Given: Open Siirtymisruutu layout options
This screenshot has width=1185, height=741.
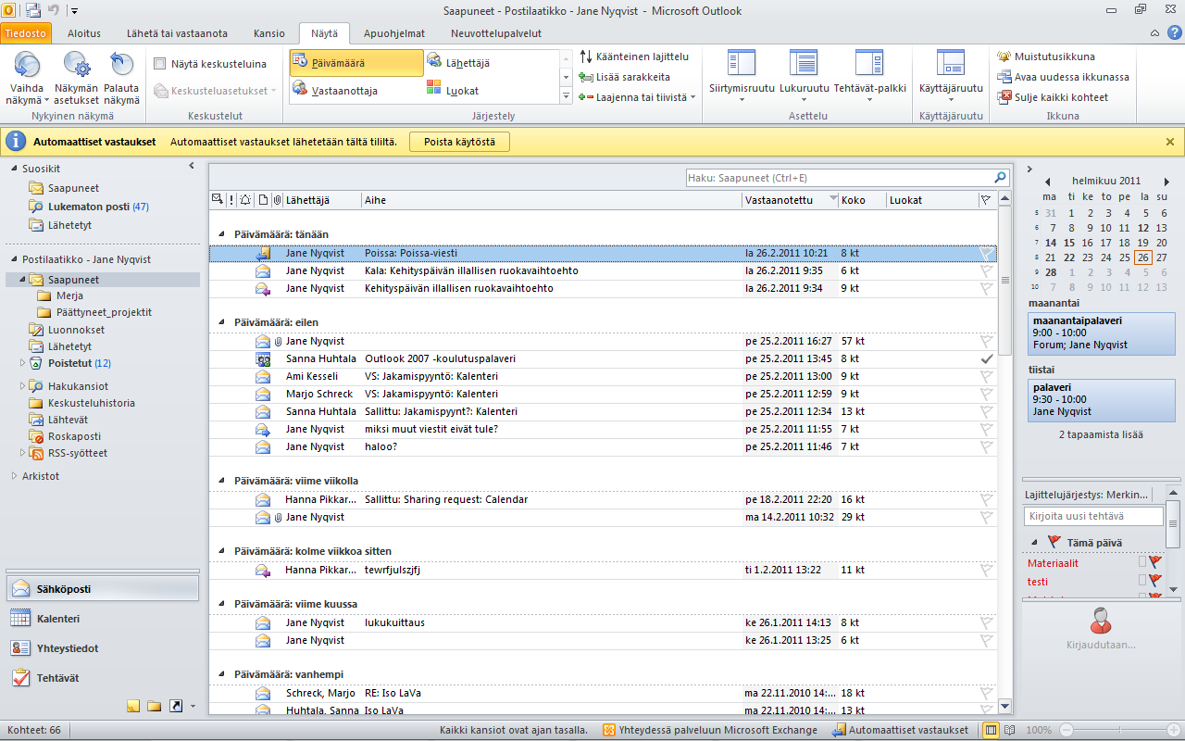Looking at the screenshot, I should 742,74.
